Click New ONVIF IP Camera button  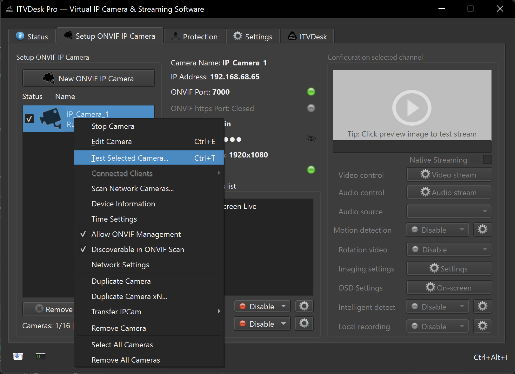click(x=89, y=78)
